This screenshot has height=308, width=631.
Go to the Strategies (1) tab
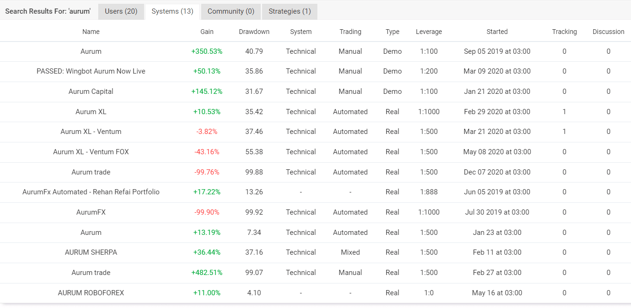click(290, 11)
